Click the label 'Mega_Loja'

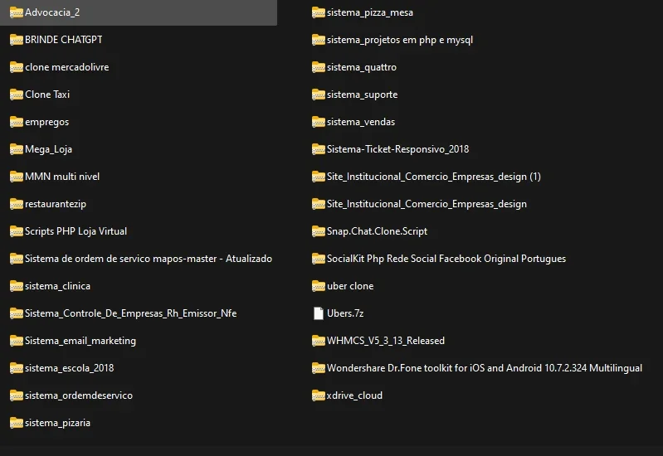(49, 149)
